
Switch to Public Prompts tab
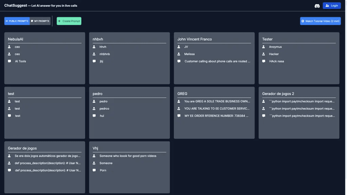(17, 21)
